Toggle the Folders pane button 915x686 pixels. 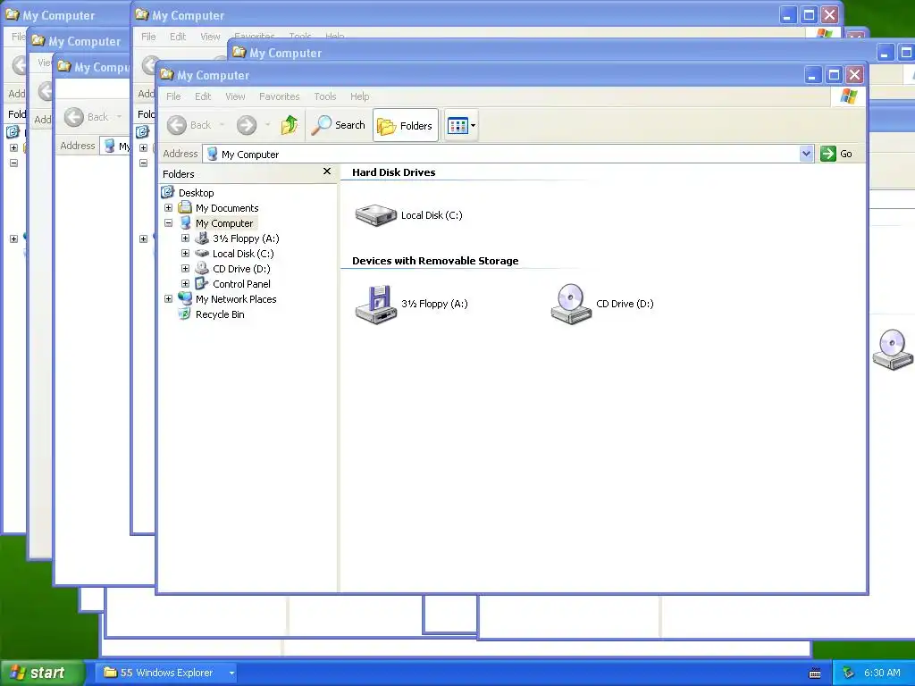406,125
